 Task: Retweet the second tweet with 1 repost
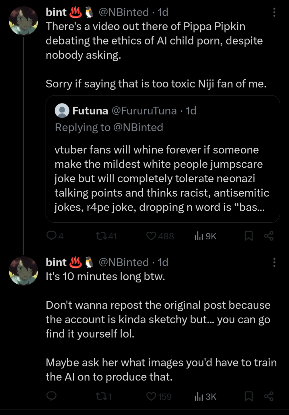[x=101, y=397]
